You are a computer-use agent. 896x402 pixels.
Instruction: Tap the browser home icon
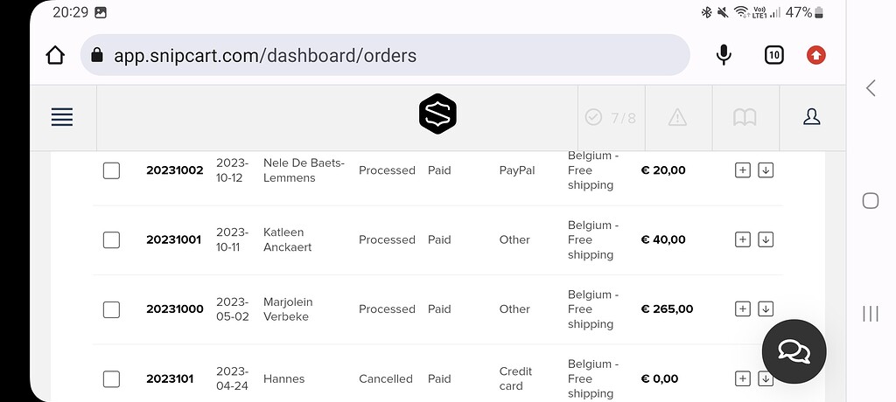pos(55,55)
